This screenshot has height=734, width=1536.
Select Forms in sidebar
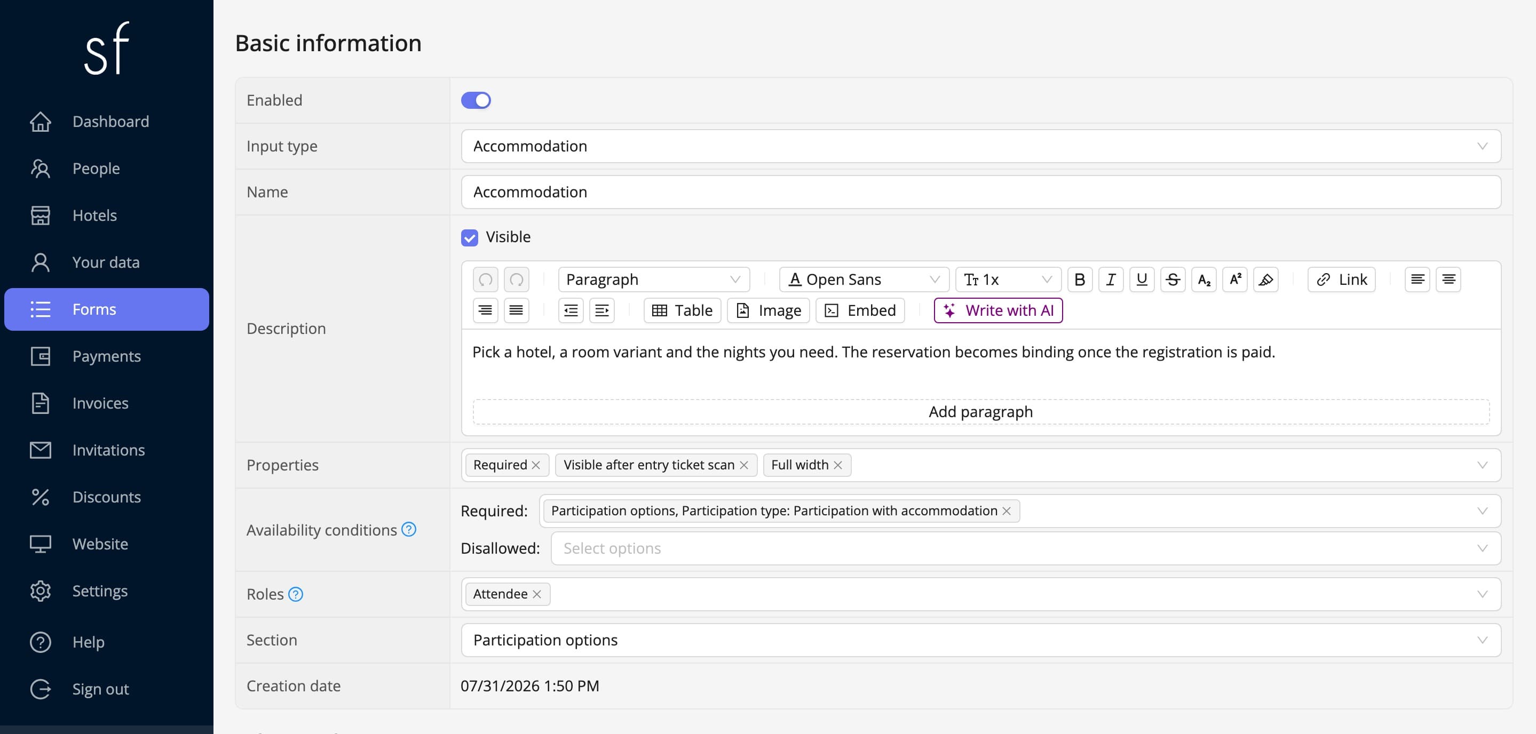point(107,309)
